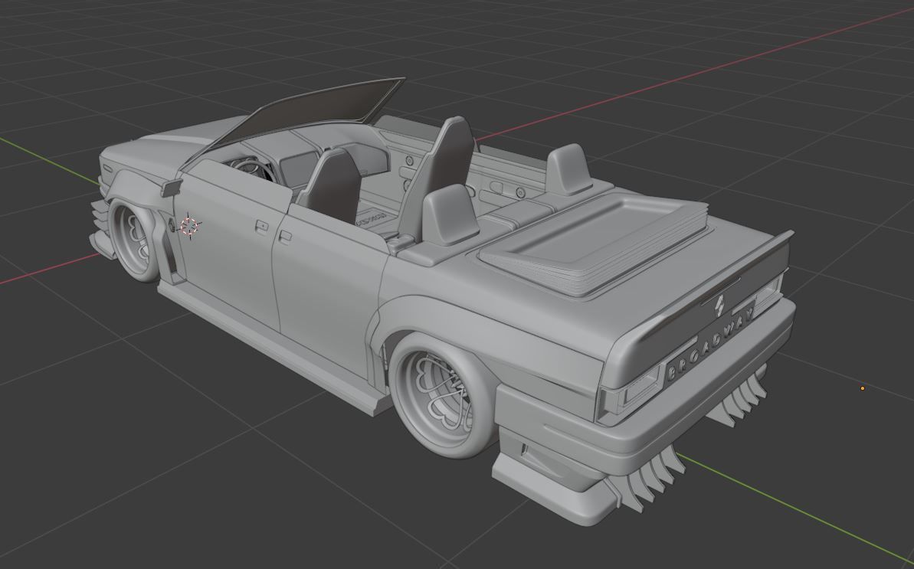Select the side mirror on the driver door
Image resolution: width=914 pixels, height=569 pixels.
[170, 188]
